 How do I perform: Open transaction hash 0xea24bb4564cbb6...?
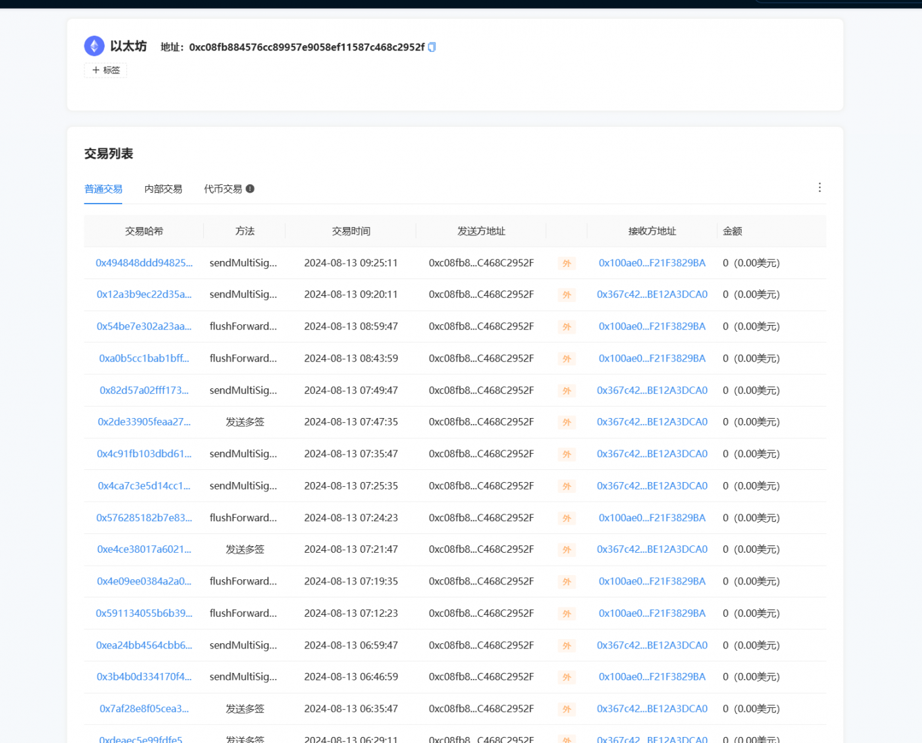[144, 645]
